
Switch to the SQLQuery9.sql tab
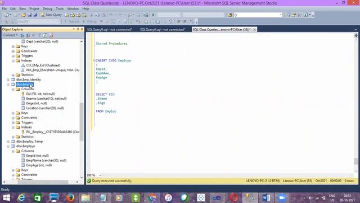click(110, 29)
